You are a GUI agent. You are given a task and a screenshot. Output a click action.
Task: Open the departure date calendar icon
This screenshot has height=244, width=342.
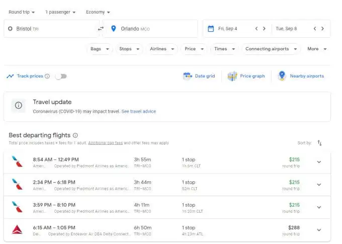tap(211, 29)
